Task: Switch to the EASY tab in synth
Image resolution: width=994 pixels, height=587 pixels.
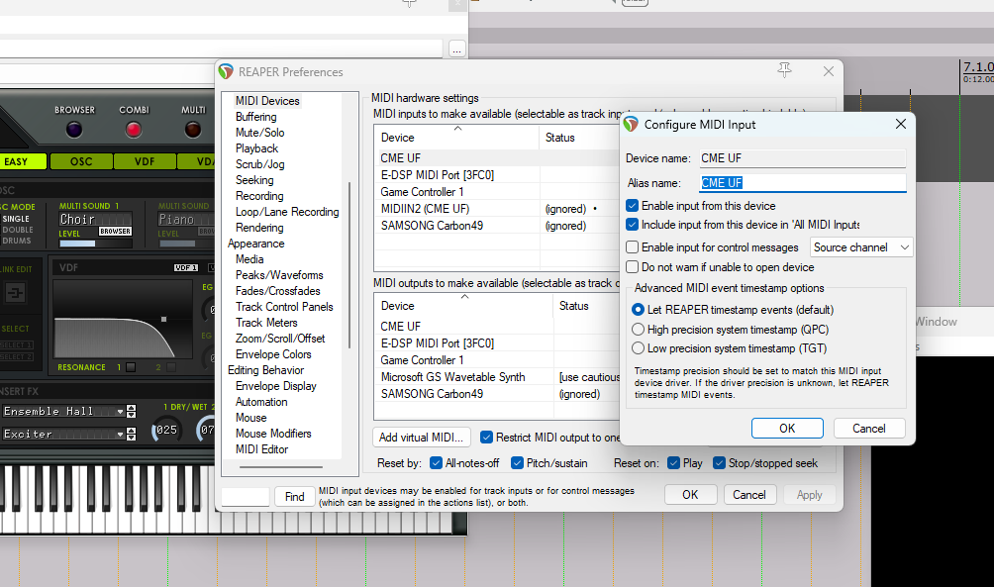Action: coord(22,161)
